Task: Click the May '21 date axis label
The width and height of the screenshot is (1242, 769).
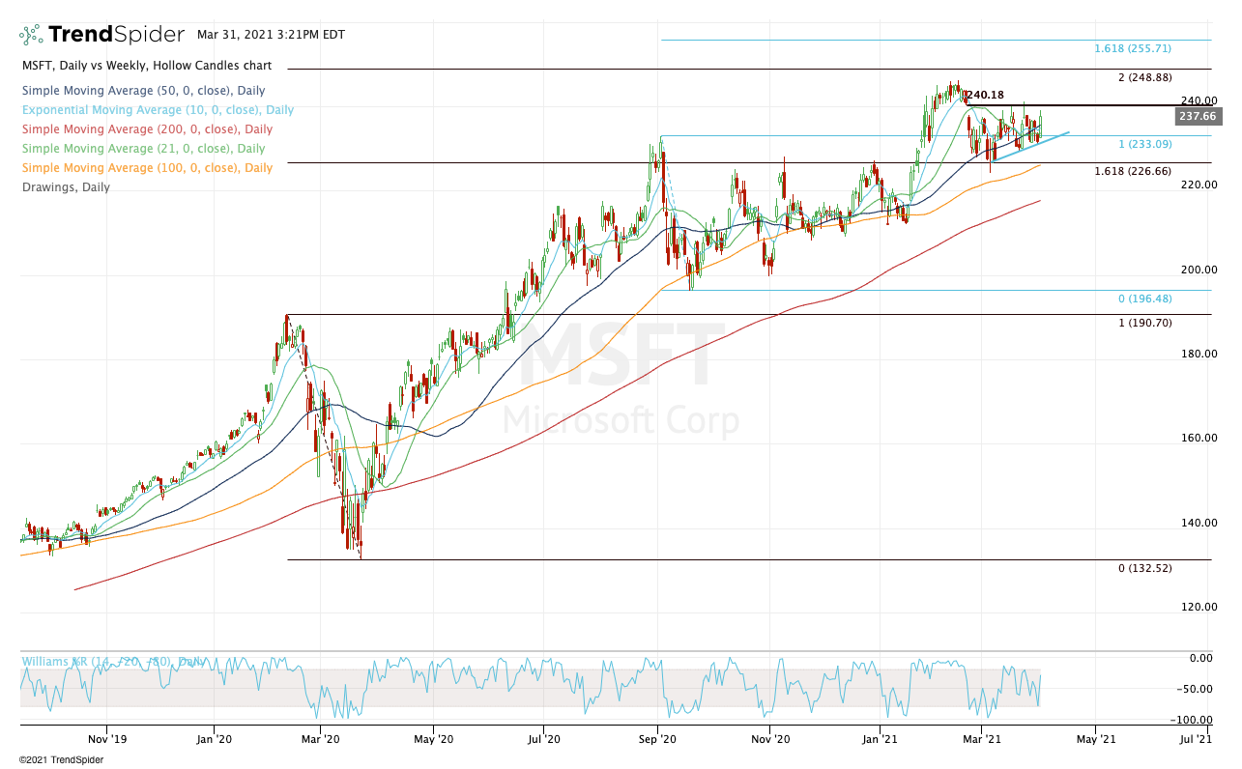Action: (x=1095, y=739)
